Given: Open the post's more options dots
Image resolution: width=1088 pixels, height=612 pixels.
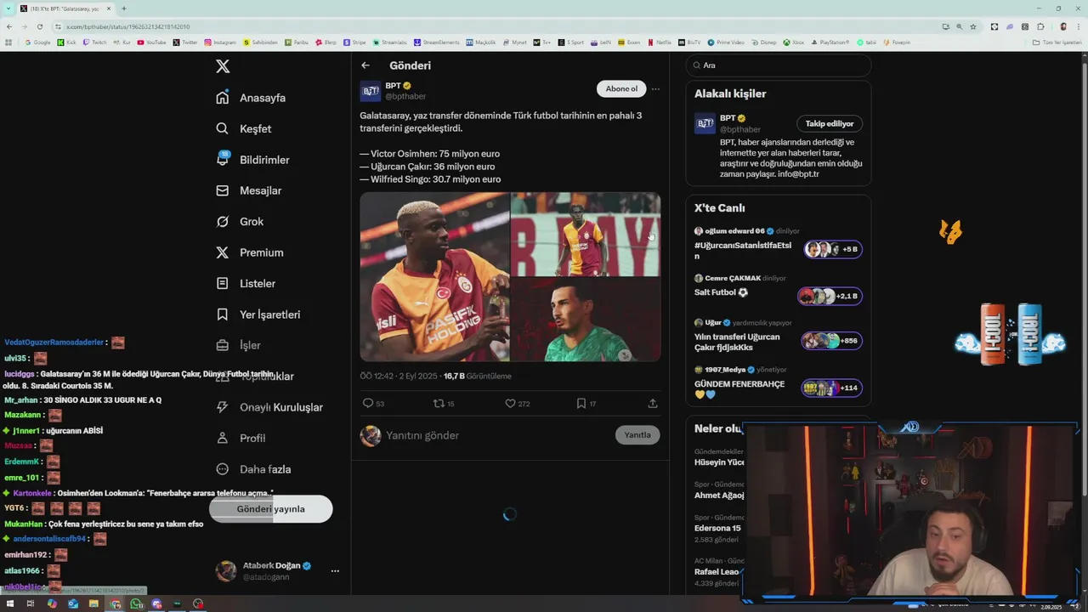Looking at the screenshot, I should (x=655, y=89).
